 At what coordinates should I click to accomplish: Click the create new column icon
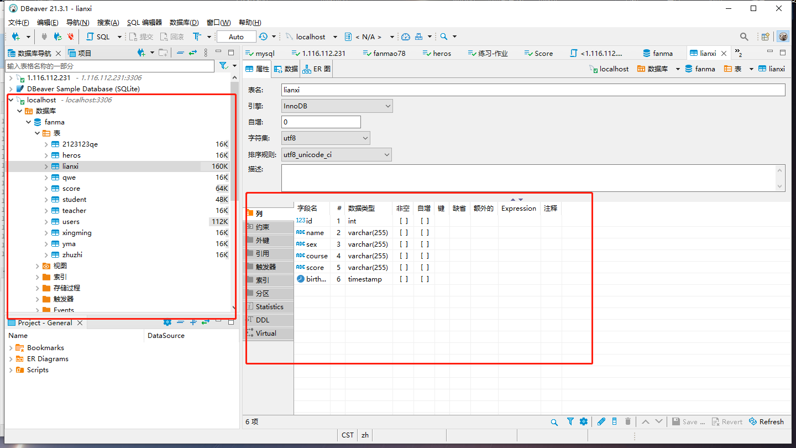pos(614,421)
